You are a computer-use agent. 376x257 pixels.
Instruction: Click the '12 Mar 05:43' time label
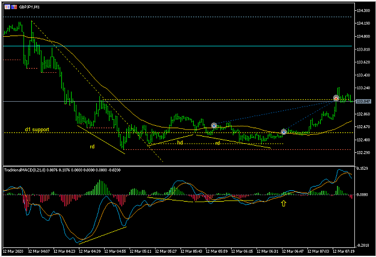coord(191,251)
